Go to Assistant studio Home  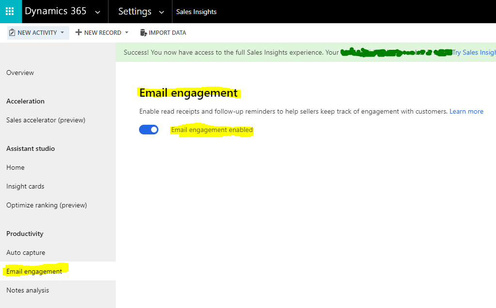point(15,167)
